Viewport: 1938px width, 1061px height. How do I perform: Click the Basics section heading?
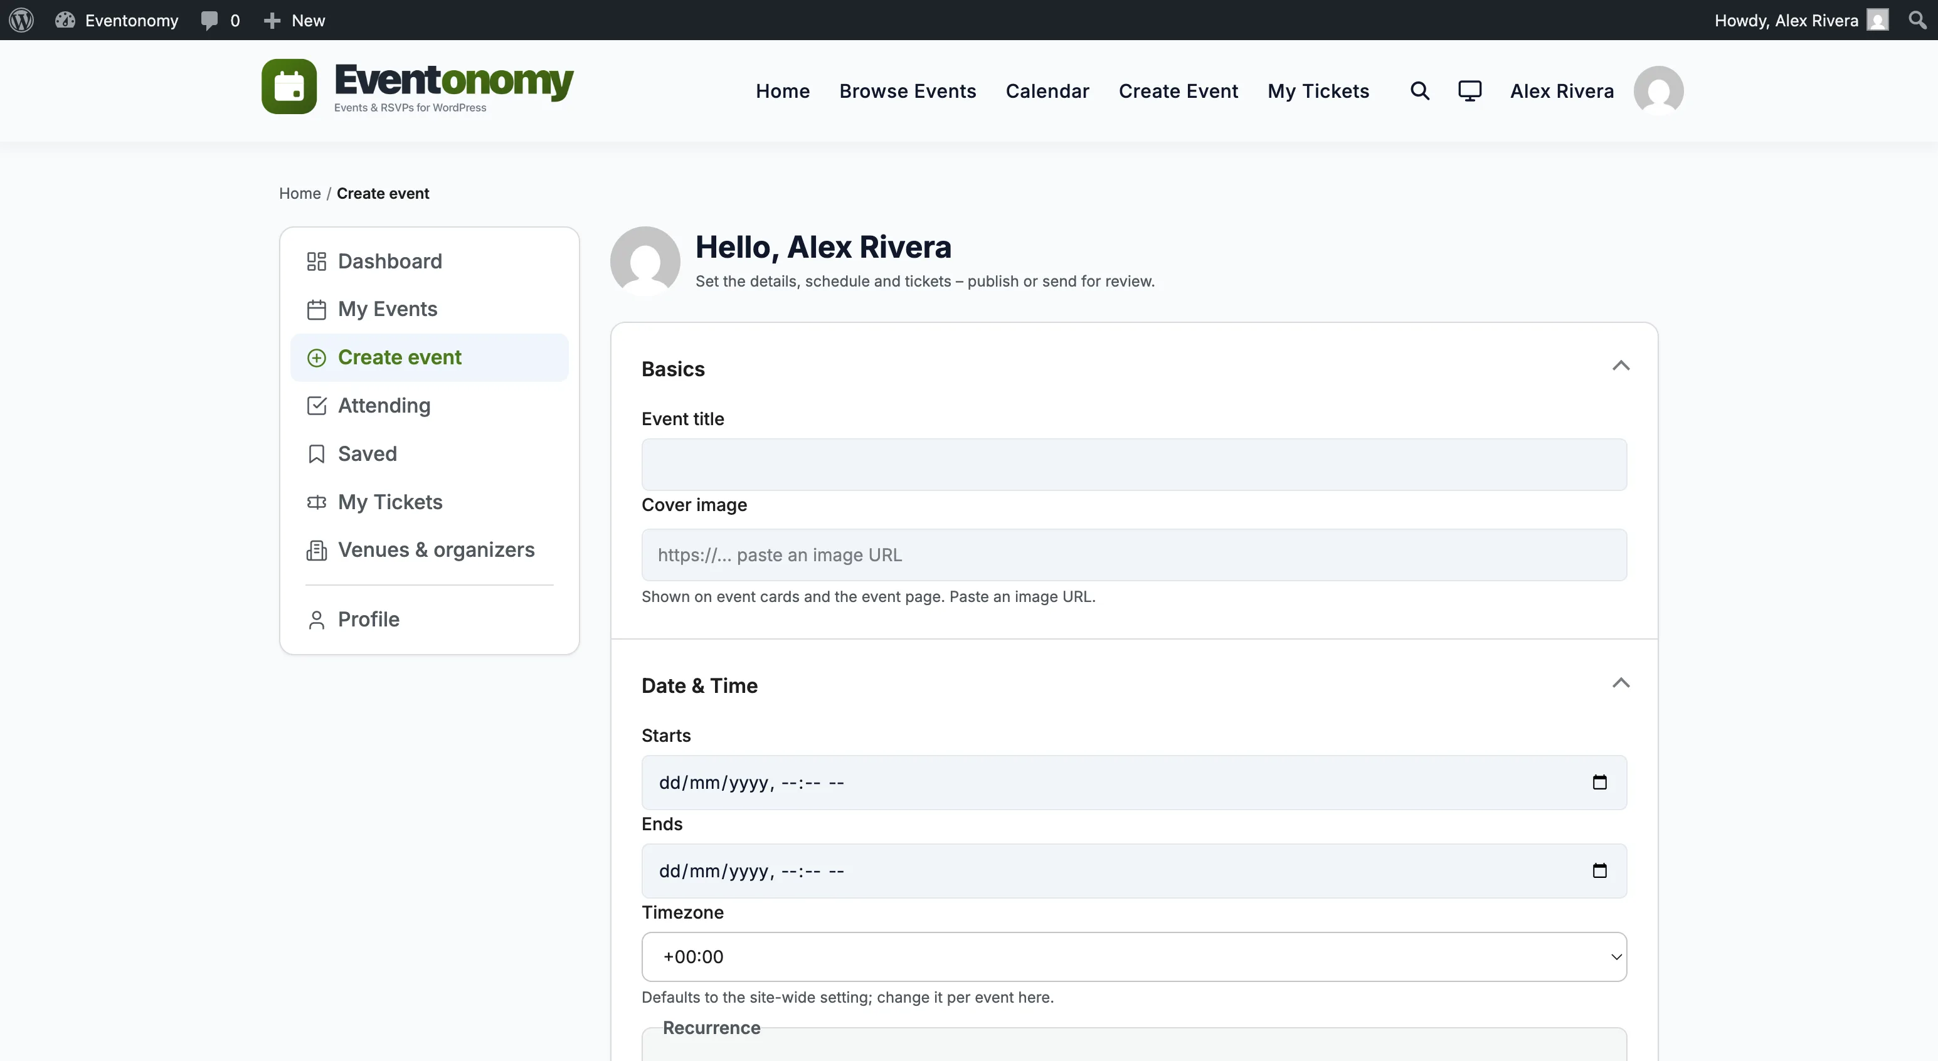tap(672, 369)
